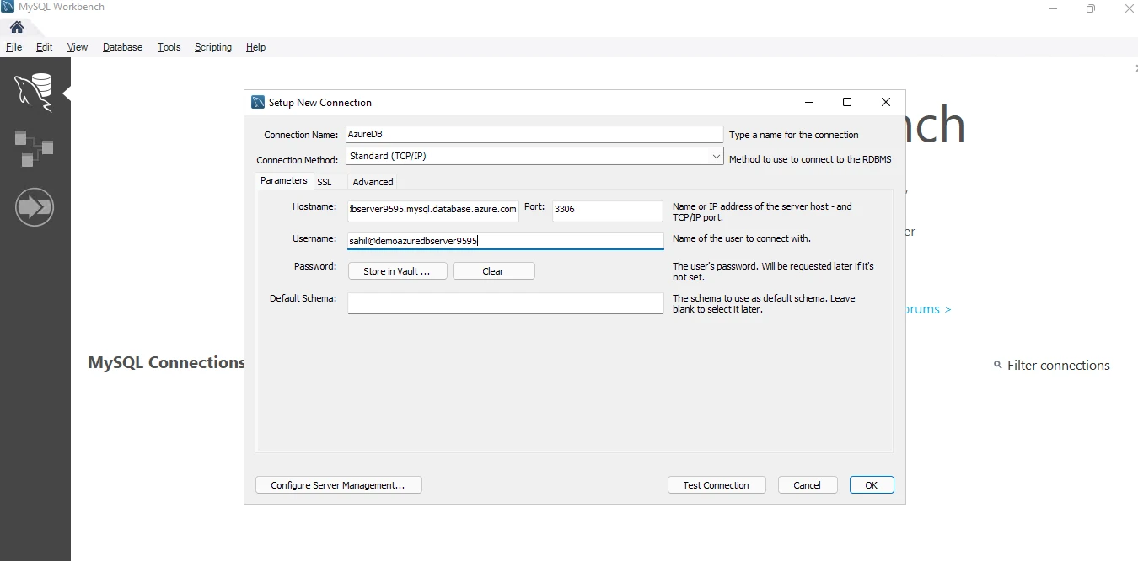The height and width of the screenshot is (561, 1138).
Task: Confirm the connection with OK
Action: click(872, 485)
